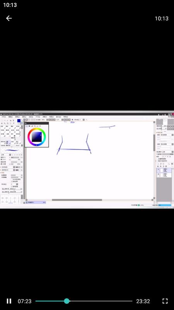
Task: Toggle the HSV slider icon in the color panel
Action: 32,126
